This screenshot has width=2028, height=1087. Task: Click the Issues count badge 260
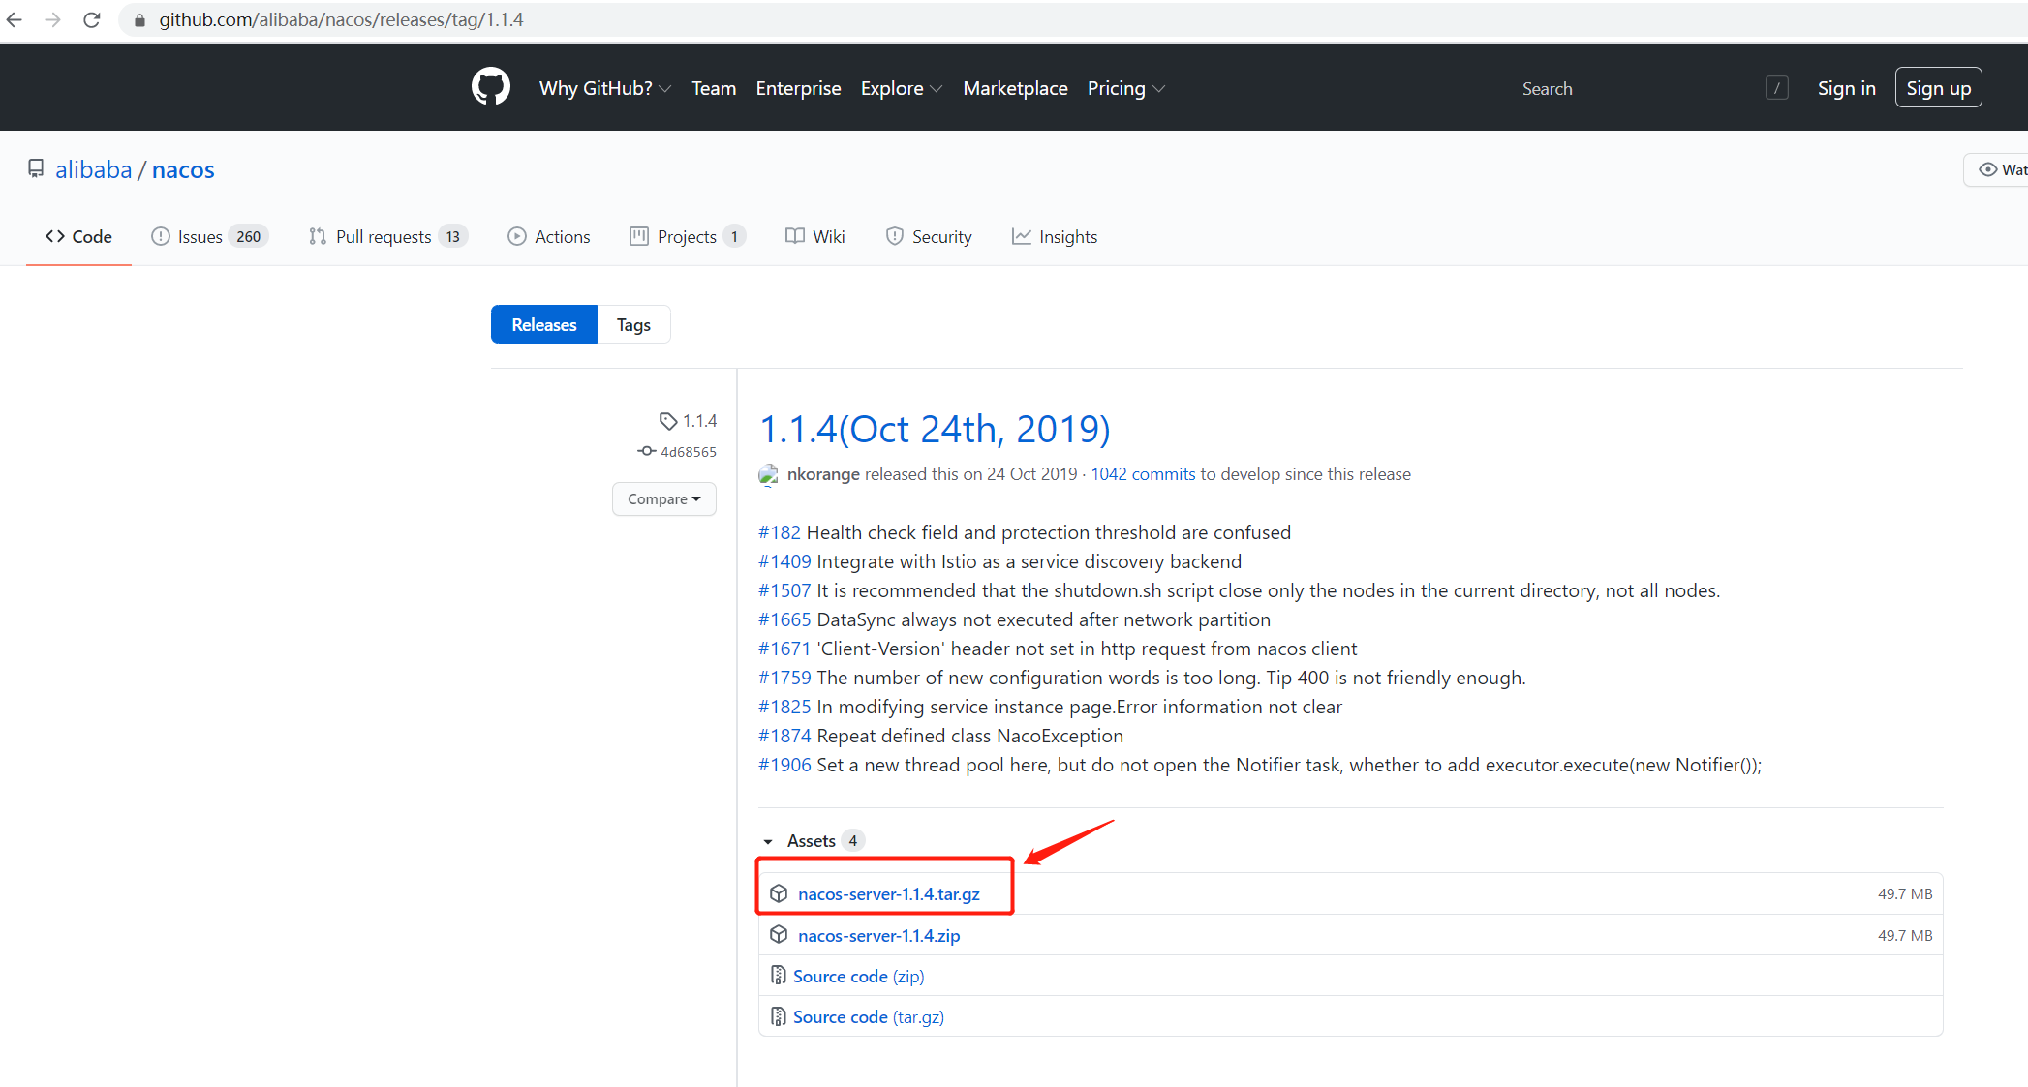point(249,237)
